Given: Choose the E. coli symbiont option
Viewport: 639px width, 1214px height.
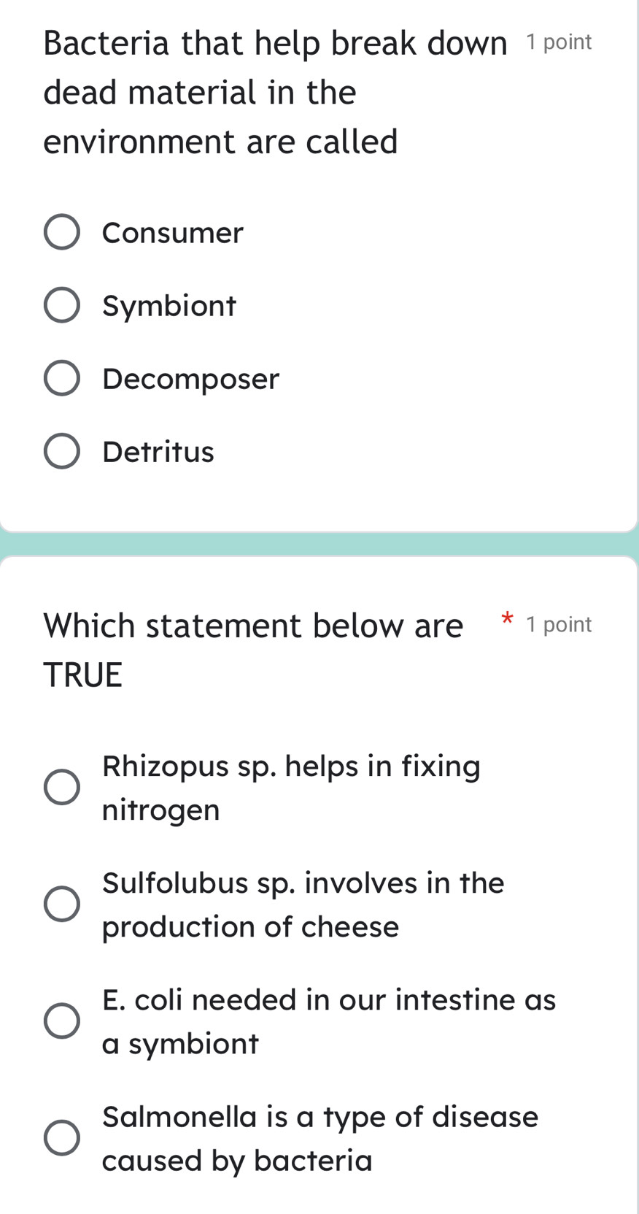Looking at the screenshot, I should (62, 1021).
